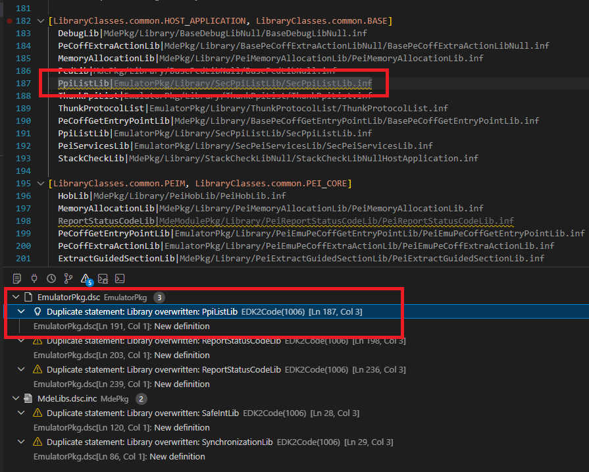Select the PpiListLib duplicate statement problem

pos(296,311)
